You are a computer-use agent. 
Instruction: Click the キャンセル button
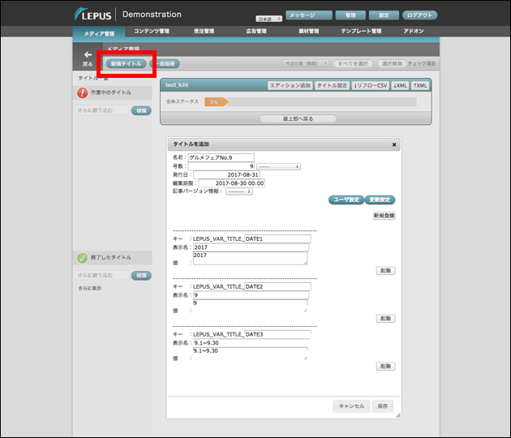[351, 406]
